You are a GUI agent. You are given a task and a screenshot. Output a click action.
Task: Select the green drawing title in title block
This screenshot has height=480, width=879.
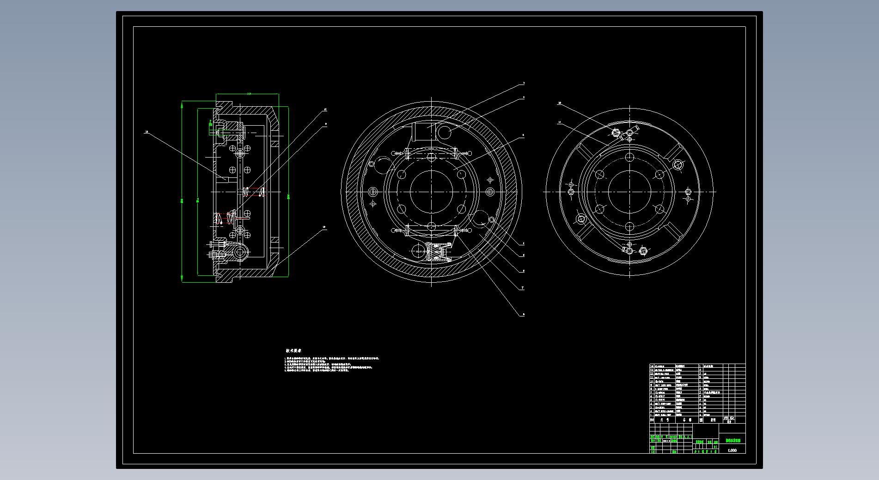pos(732,441)
